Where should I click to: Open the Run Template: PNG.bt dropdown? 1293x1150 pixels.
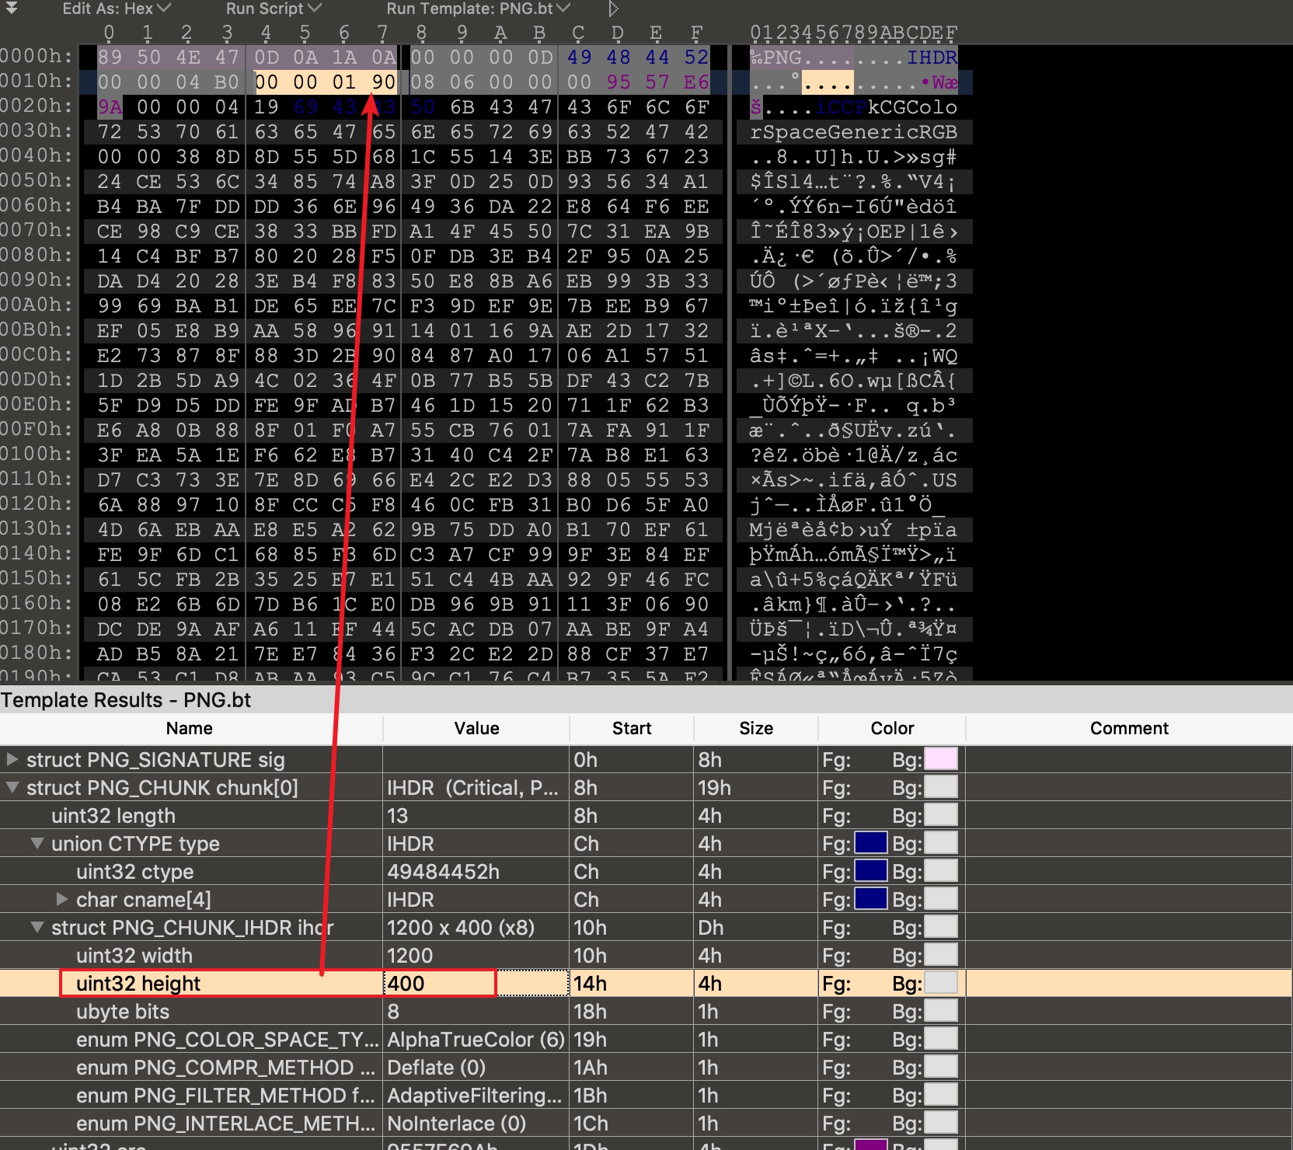pos(478,9)
